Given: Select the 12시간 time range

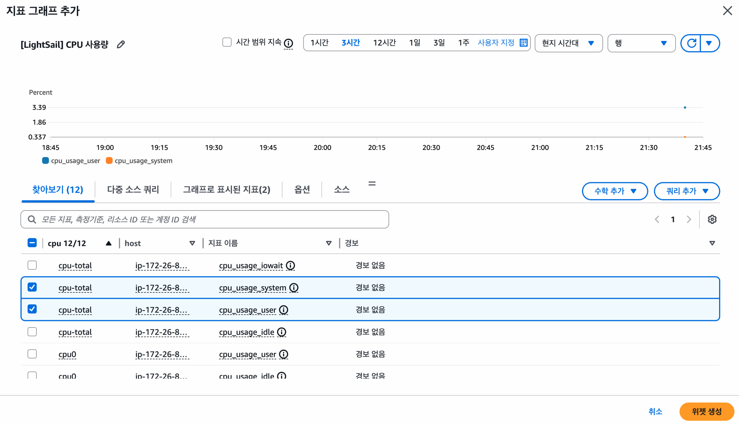Looking at the screenshot, I should (x=384, y=43).
